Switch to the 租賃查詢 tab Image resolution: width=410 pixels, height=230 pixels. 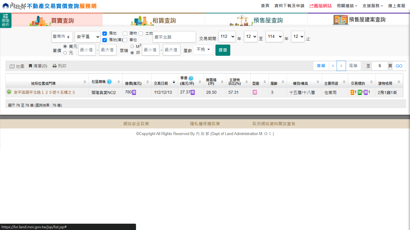[x=154, y=20]
